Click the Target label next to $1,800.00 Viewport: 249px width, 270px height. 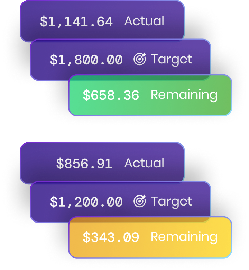click(172, 59)
